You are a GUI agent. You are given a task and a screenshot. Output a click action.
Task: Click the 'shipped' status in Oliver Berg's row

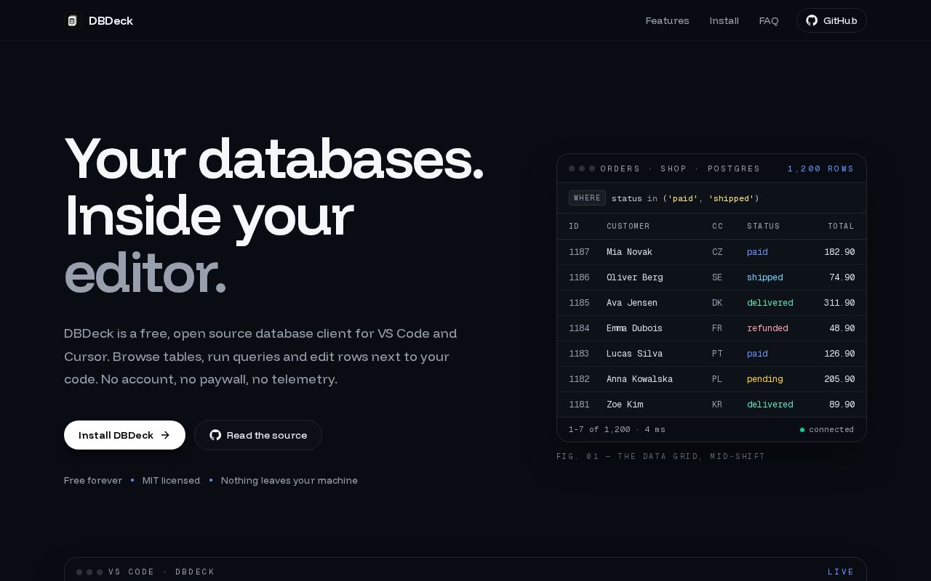[765, 277]
